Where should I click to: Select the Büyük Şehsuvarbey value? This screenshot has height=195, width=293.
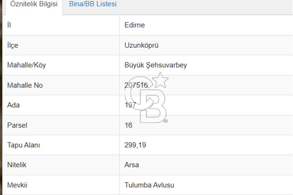coord(156,65)
